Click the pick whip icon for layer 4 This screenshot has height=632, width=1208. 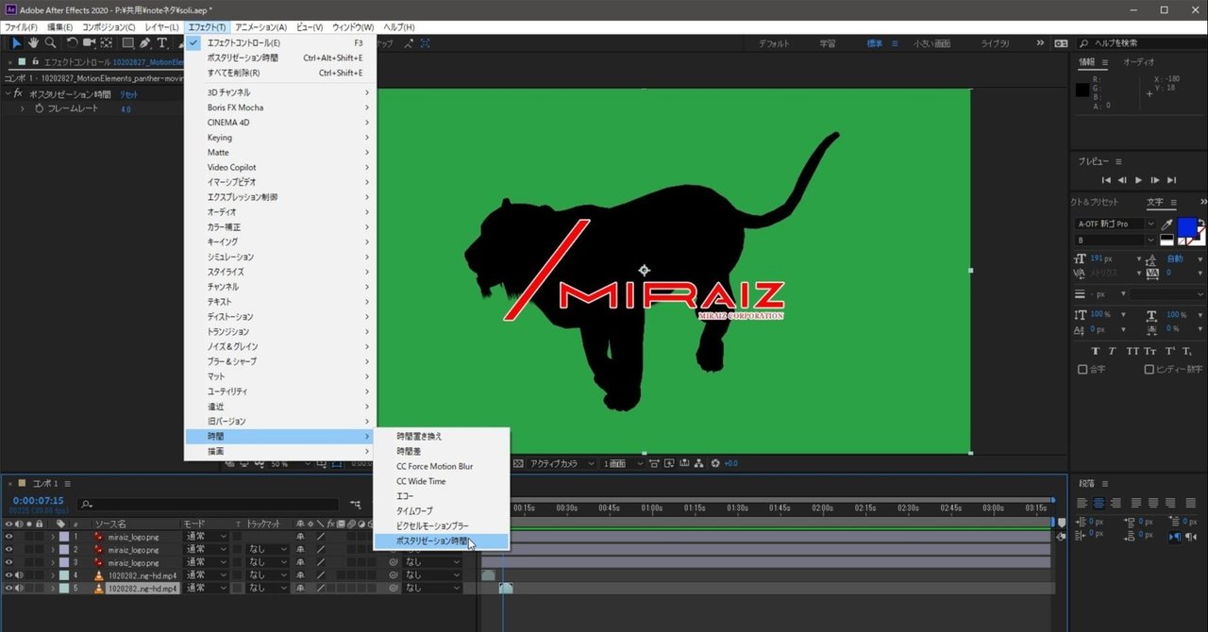(x=394, y=575)
